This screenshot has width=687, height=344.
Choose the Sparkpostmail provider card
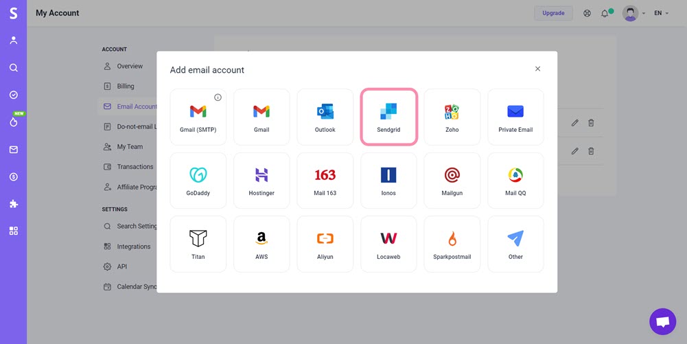coord(452,244)
